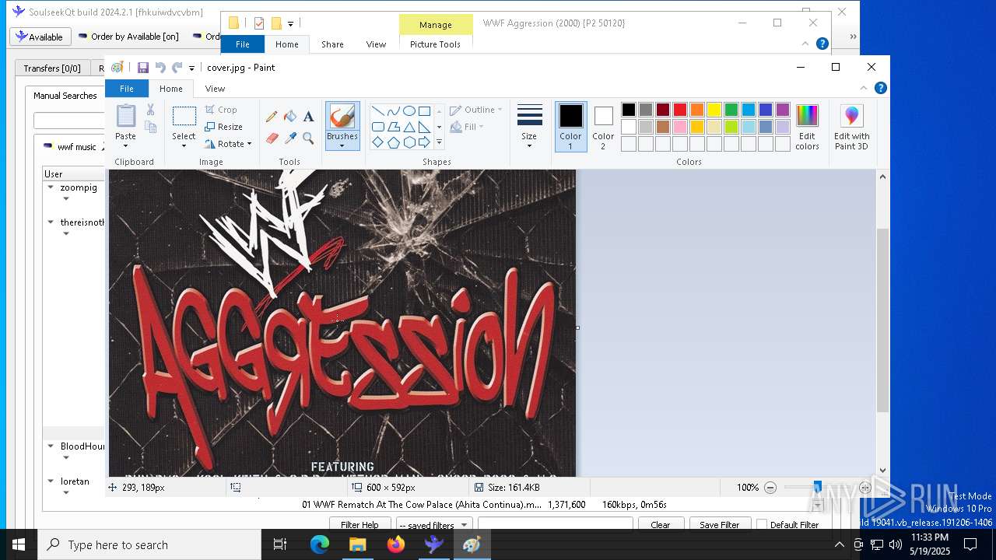This screenshot has width=996, height=560.
Task: Click the Save Filter button
Action: click(720, 525)
